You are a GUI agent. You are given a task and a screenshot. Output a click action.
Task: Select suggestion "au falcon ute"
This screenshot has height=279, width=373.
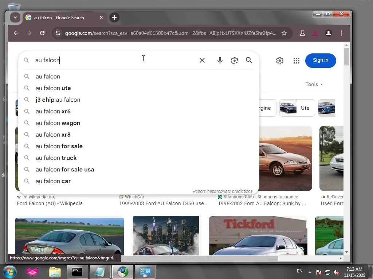point(139,88)
